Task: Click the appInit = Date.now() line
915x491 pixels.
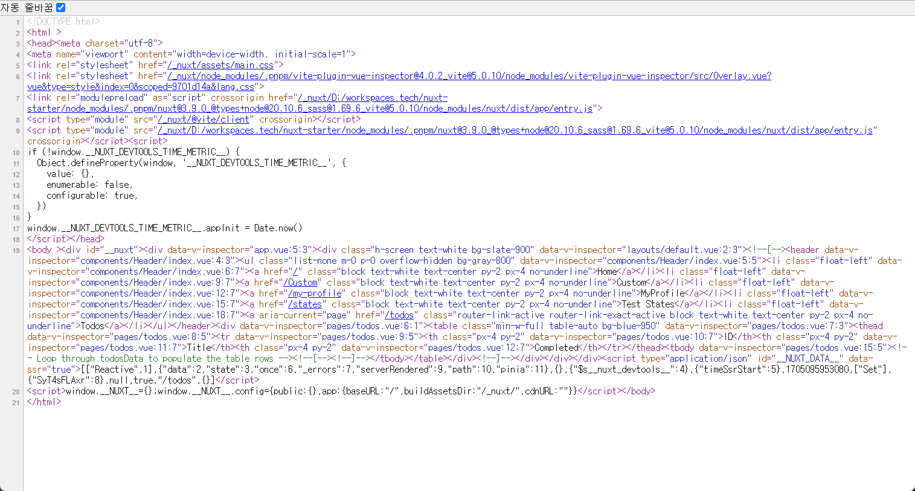Action: 165,228
